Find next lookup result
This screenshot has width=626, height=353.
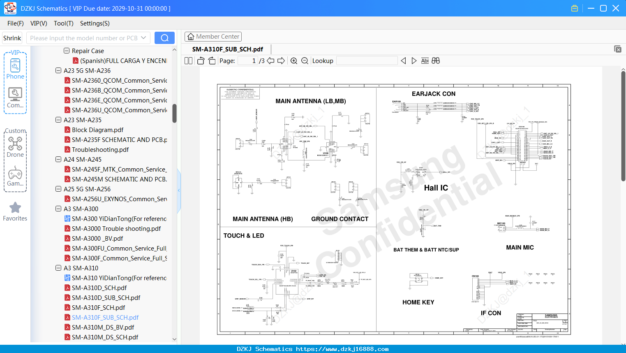[414, 60]
